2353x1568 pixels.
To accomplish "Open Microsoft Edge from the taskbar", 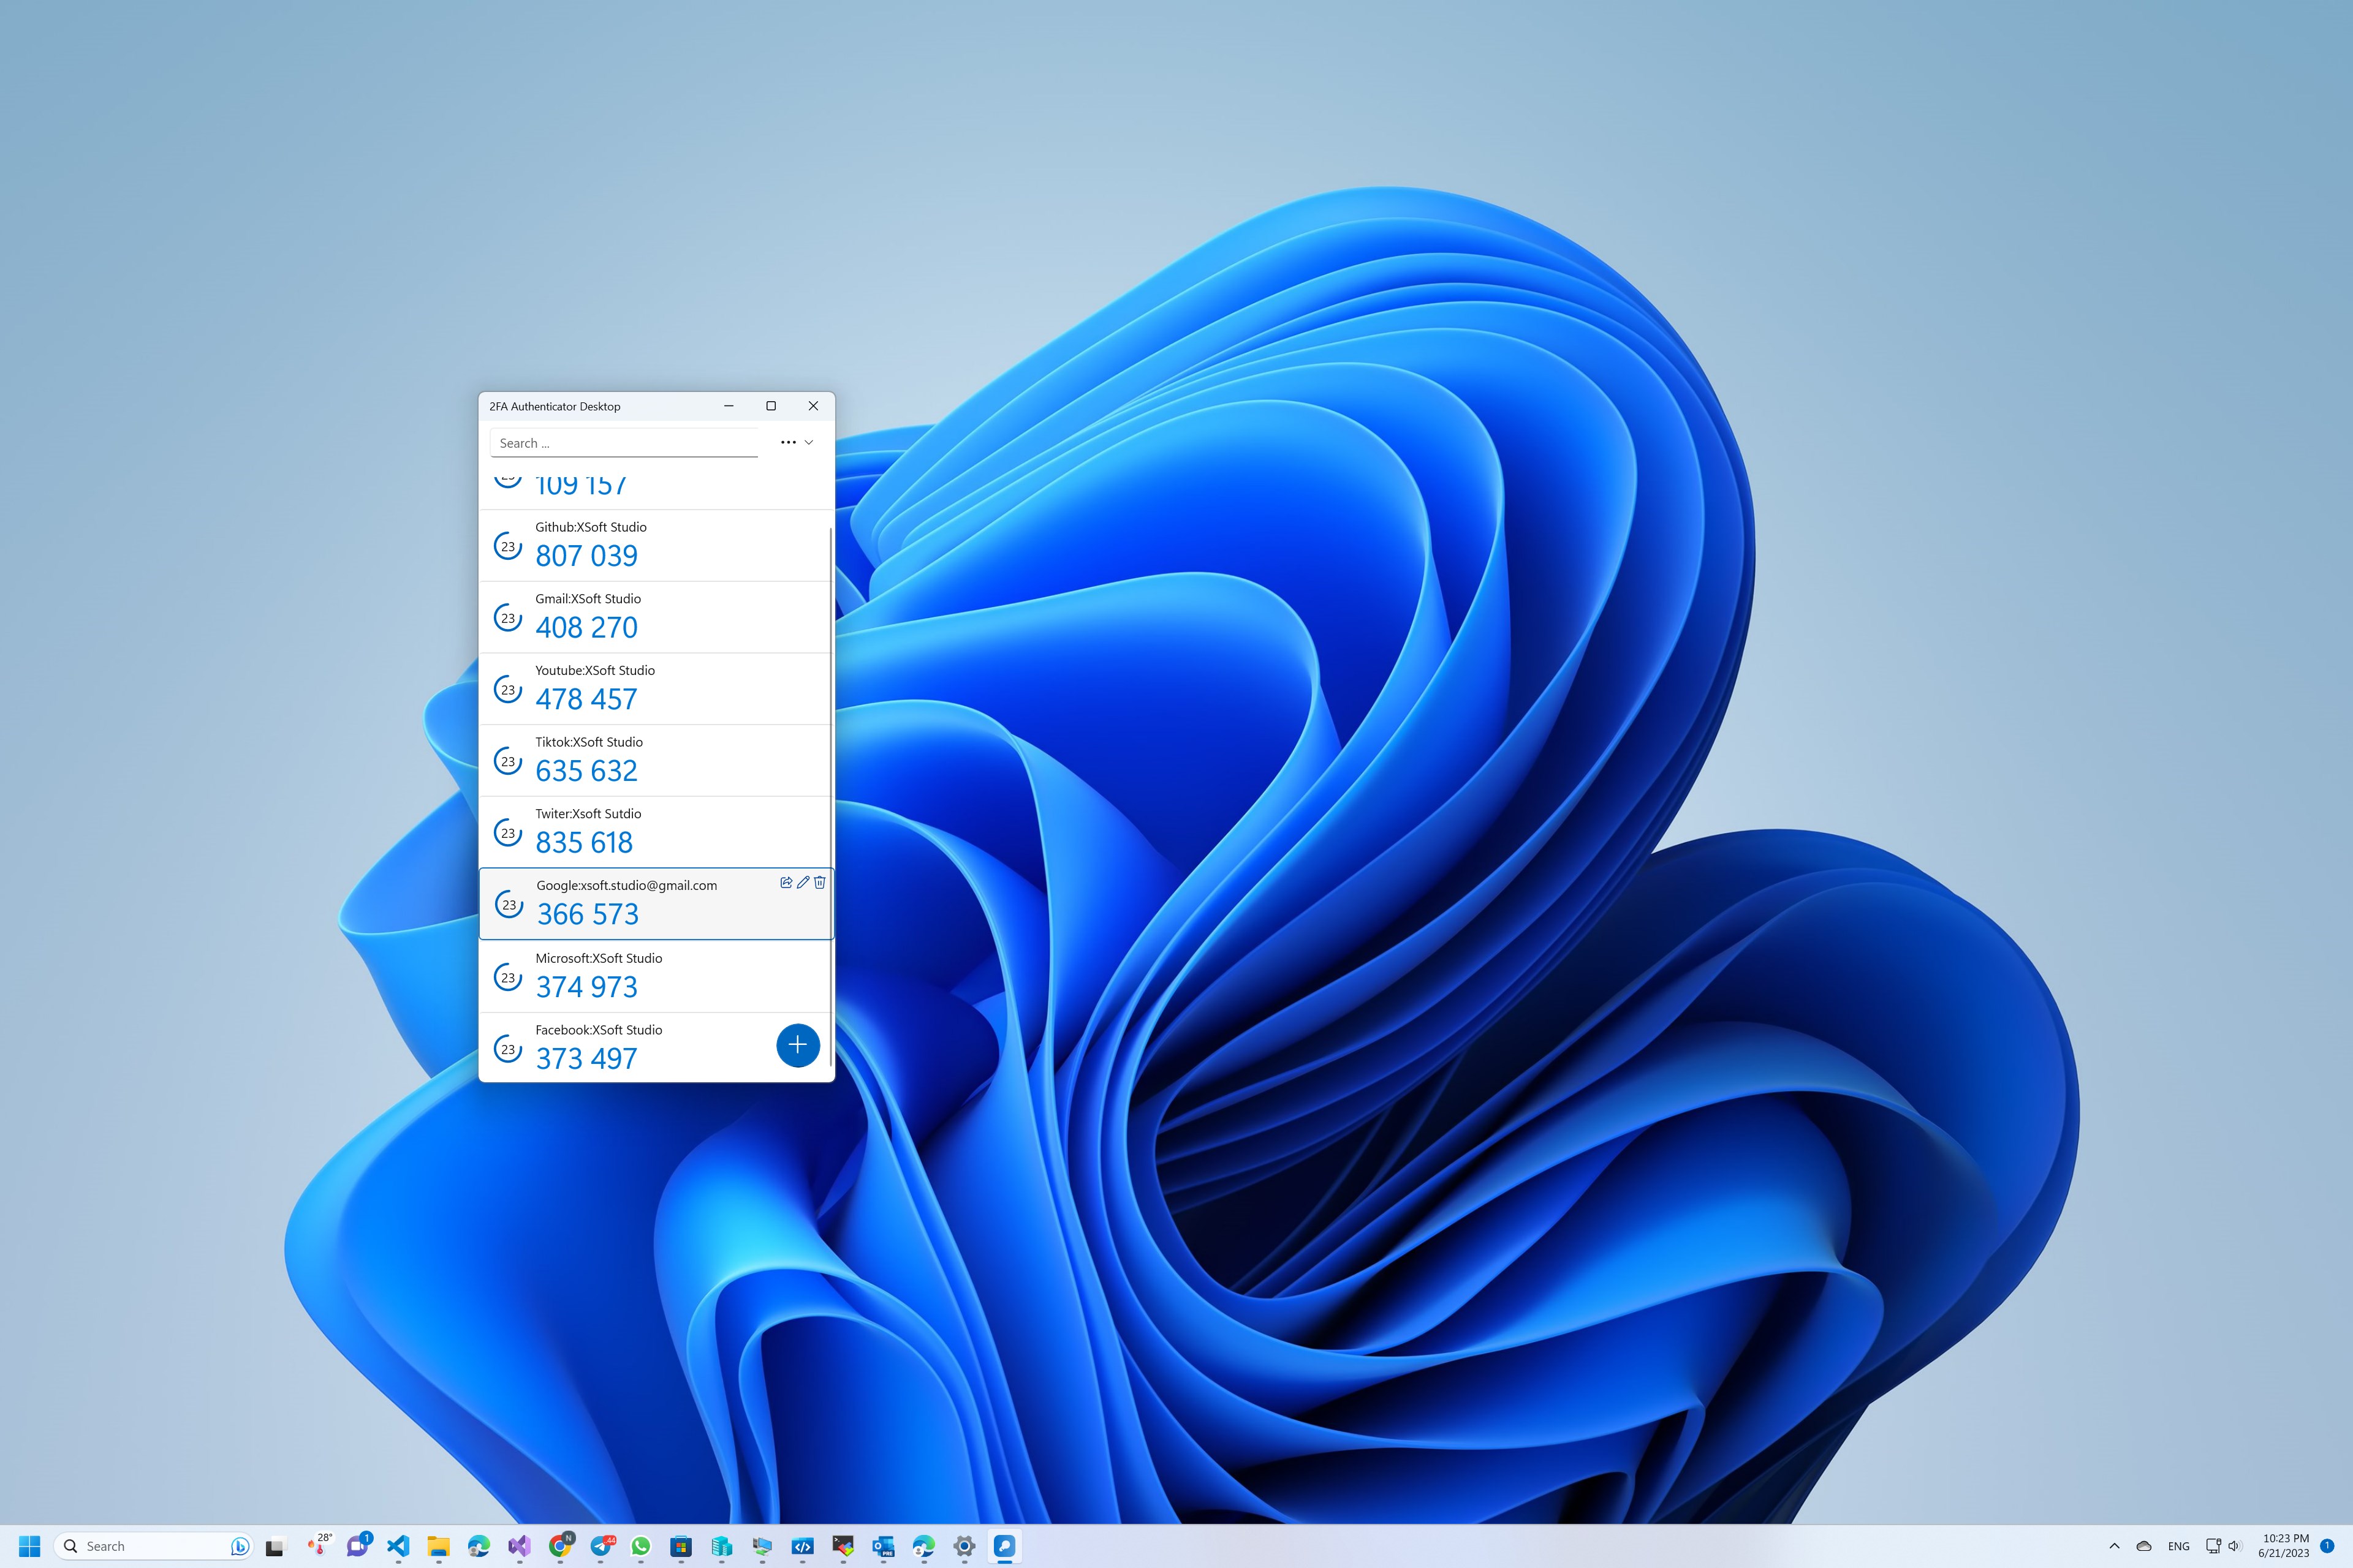I will pos(479,1546).
